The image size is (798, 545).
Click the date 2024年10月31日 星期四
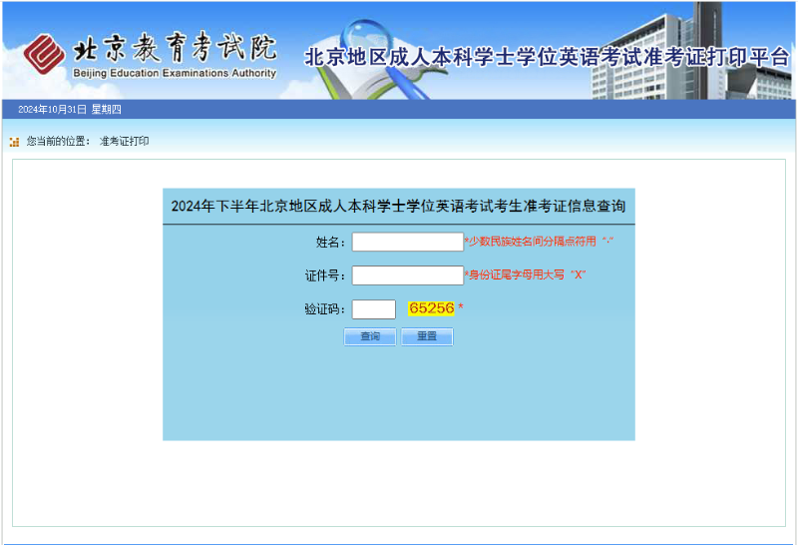click(70, 110)
